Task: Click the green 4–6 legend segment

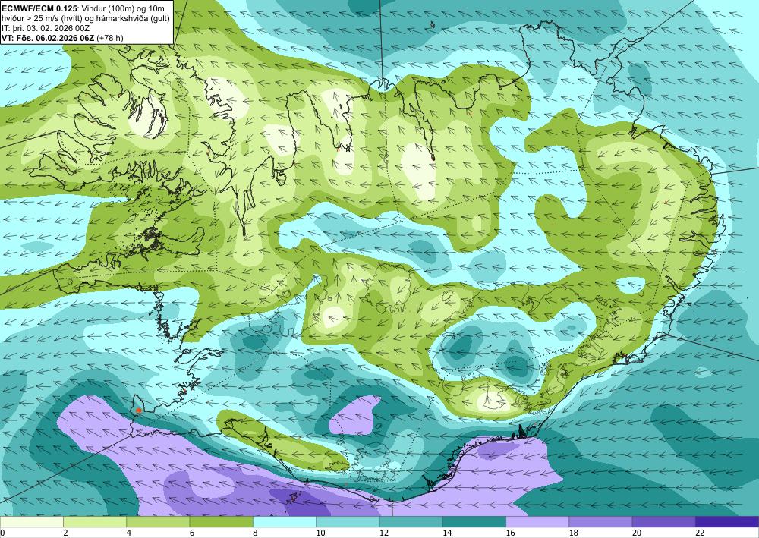Action: (x=158, y=522)
